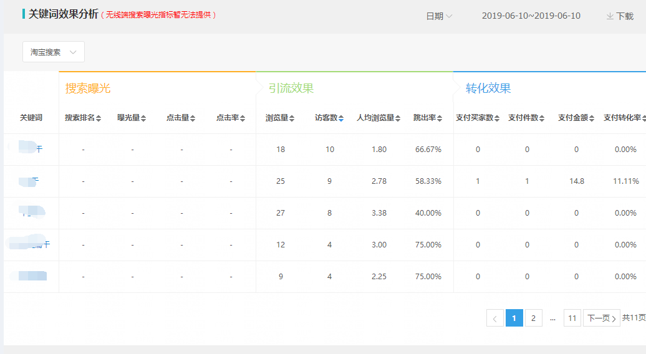Sort by 支付件数 column arrows

(x=542, y=118)
